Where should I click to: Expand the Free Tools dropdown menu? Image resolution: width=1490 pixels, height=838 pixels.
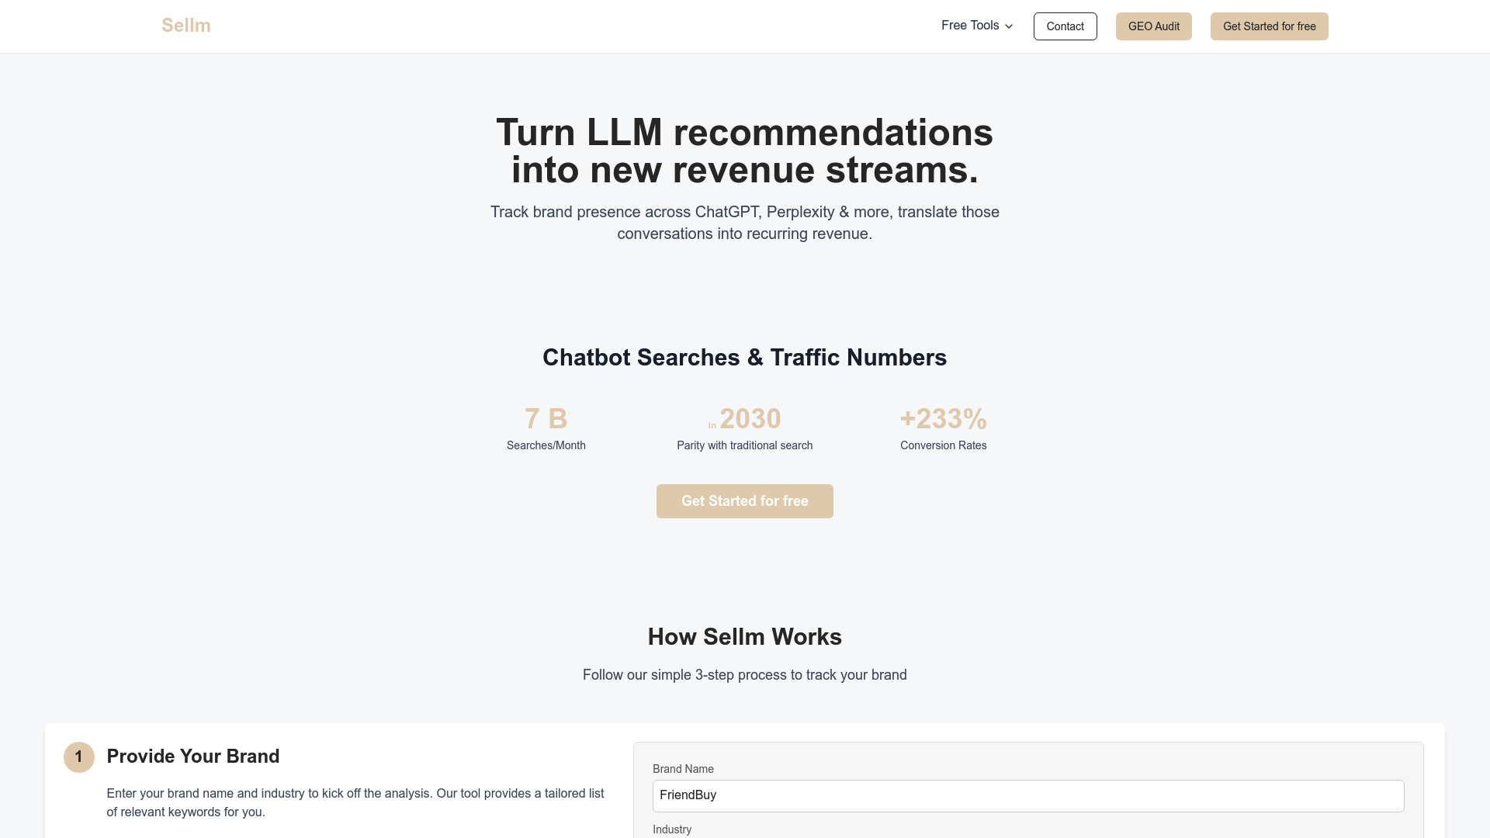977,26
